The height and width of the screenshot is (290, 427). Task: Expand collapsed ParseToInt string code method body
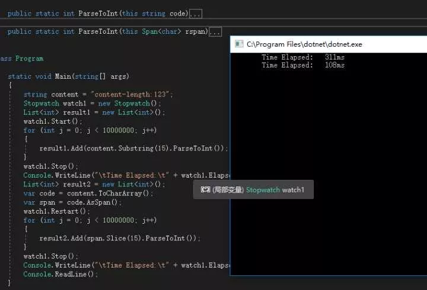tap(196, 14)
